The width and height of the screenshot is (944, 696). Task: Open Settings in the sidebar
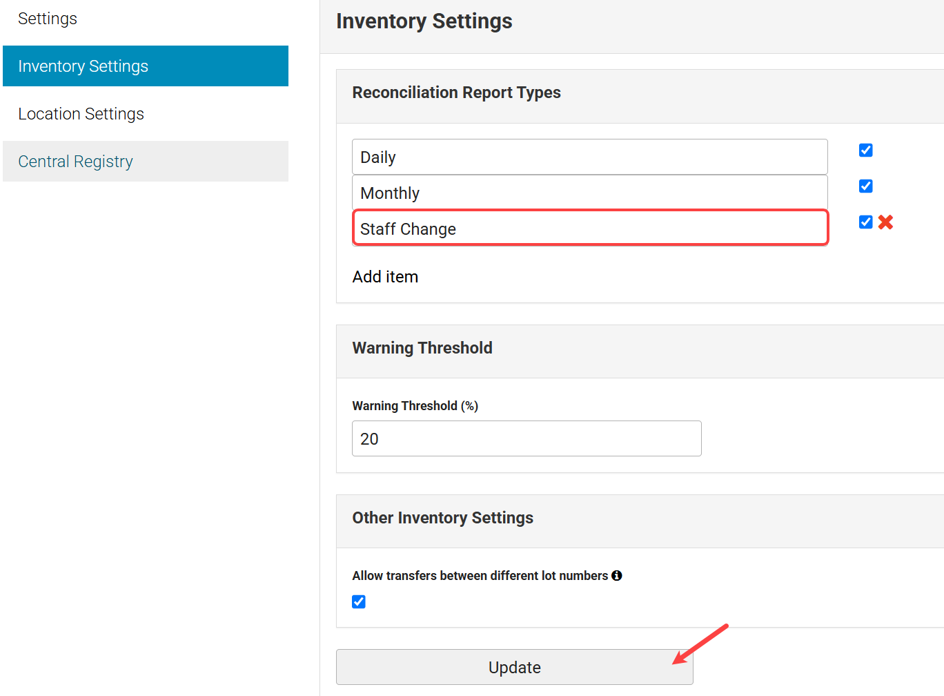coord(48,19)
